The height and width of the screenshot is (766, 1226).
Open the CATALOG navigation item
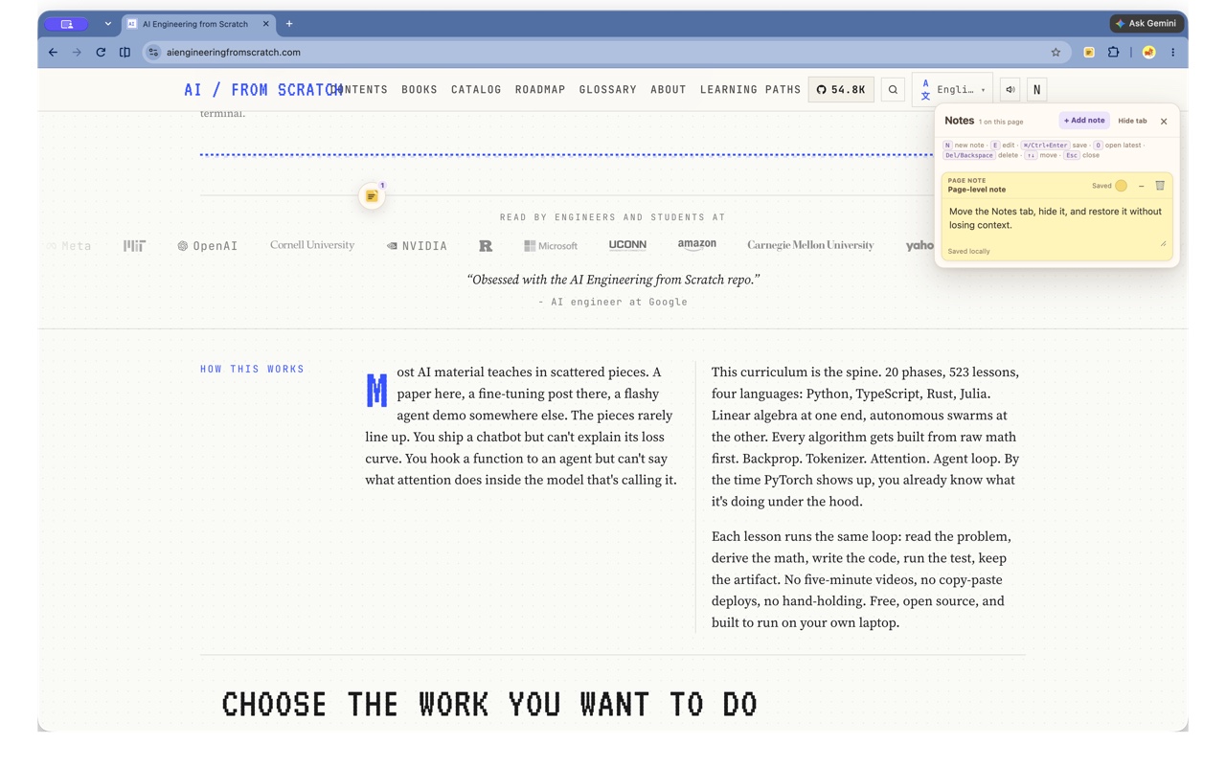click(476, 90)
